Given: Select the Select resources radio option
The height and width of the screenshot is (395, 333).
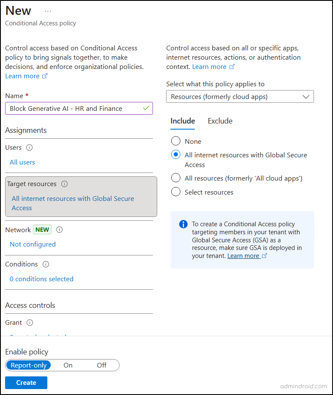Looking at the screenshot, I should coord(176,192).
